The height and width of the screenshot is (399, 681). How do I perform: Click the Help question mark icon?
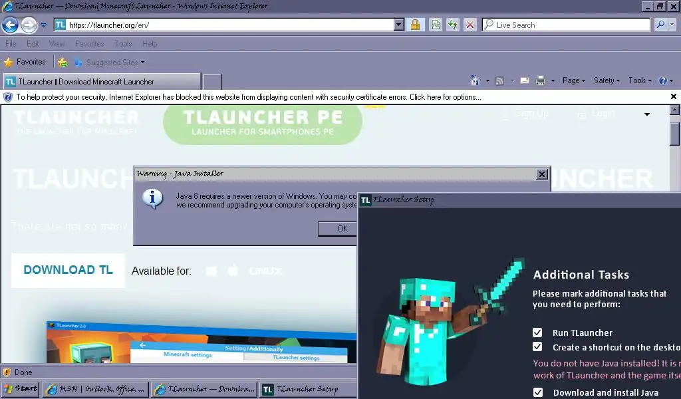point(663,80)
